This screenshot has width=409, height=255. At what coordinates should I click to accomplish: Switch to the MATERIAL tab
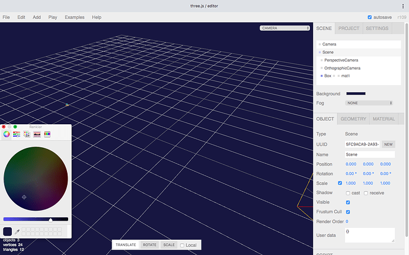click(x=384, y=119)
